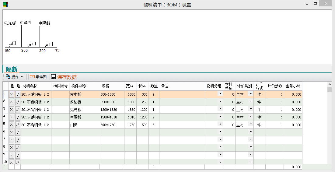
Task: Click the 规格 cell showing 590*1760
Action: click(112, 125)
